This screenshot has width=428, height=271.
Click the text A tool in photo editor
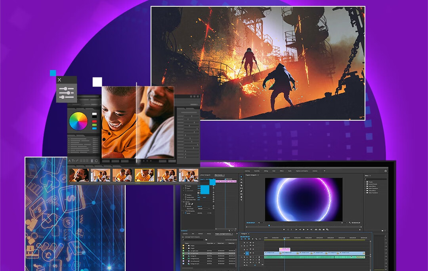69,161
